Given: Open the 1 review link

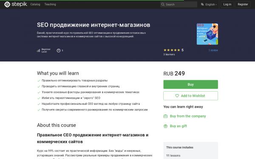Looking at the screenshot, I should [x=213, y=50].
